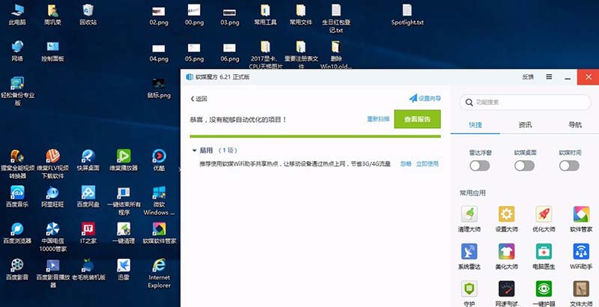Open 优化大师 rocket icon
Screen dimensions: 599x307
[544, 215]
